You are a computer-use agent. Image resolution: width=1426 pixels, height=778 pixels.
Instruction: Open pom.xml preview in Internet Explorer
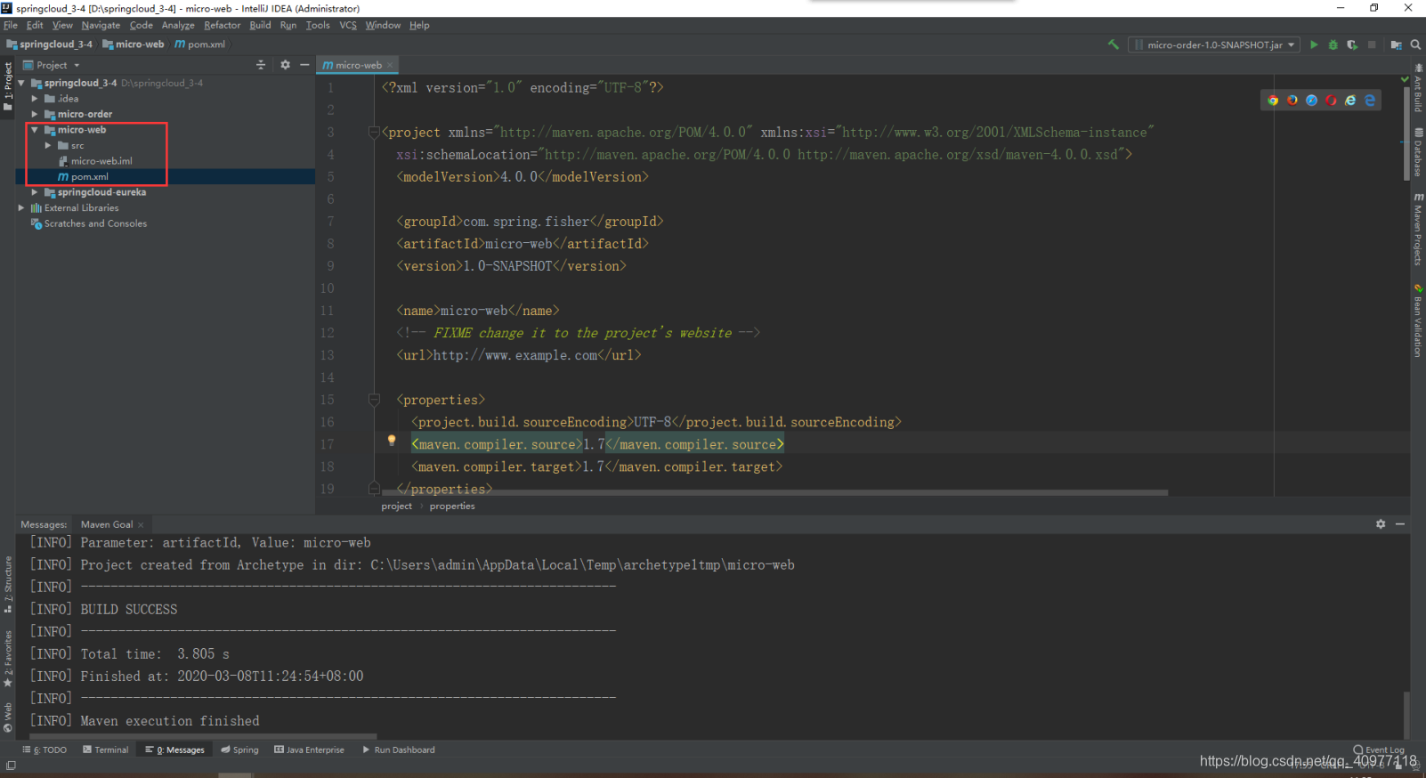coord(1350,101)
